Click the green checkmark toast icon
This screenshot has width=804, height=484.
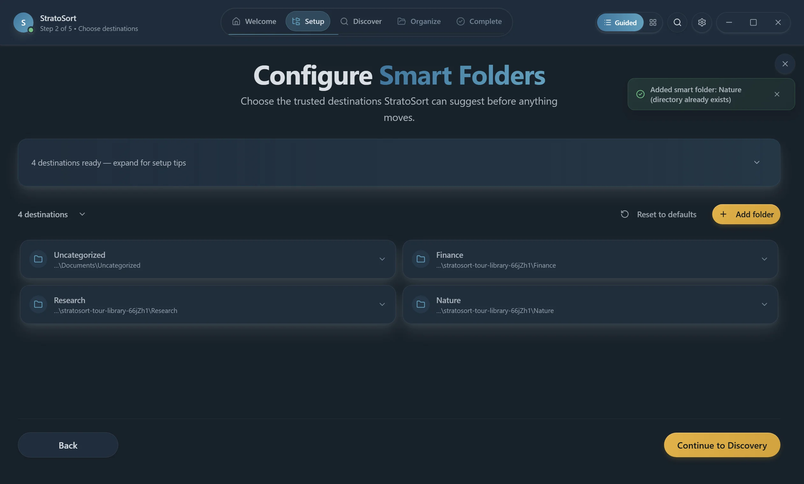click(640, 94)
